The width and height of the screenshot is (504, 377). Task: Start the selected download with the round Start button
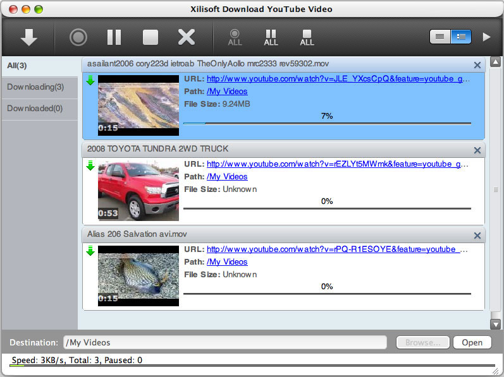point(78,37)
